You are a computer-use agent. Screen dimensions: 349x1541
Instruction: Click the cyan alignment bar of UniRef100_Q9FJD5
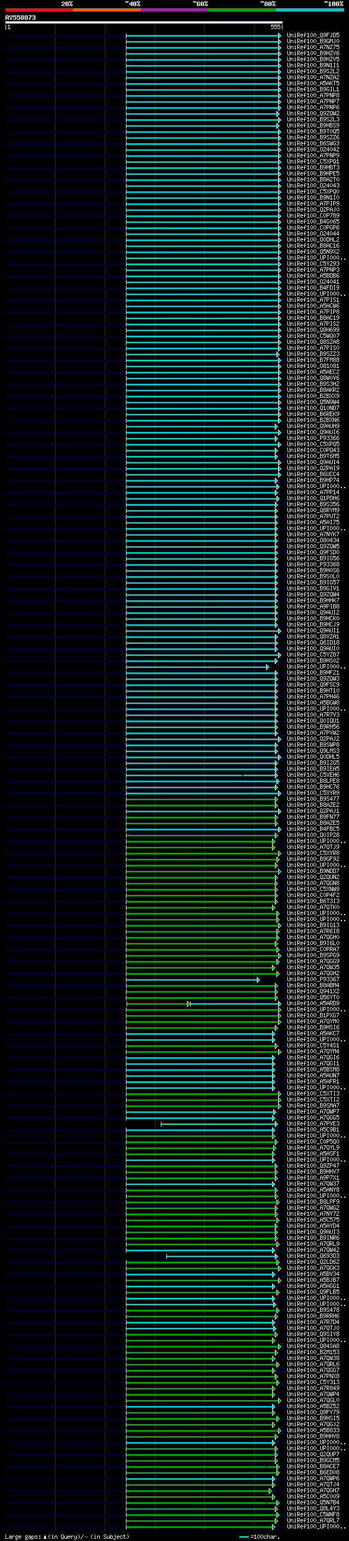(203, 36)
